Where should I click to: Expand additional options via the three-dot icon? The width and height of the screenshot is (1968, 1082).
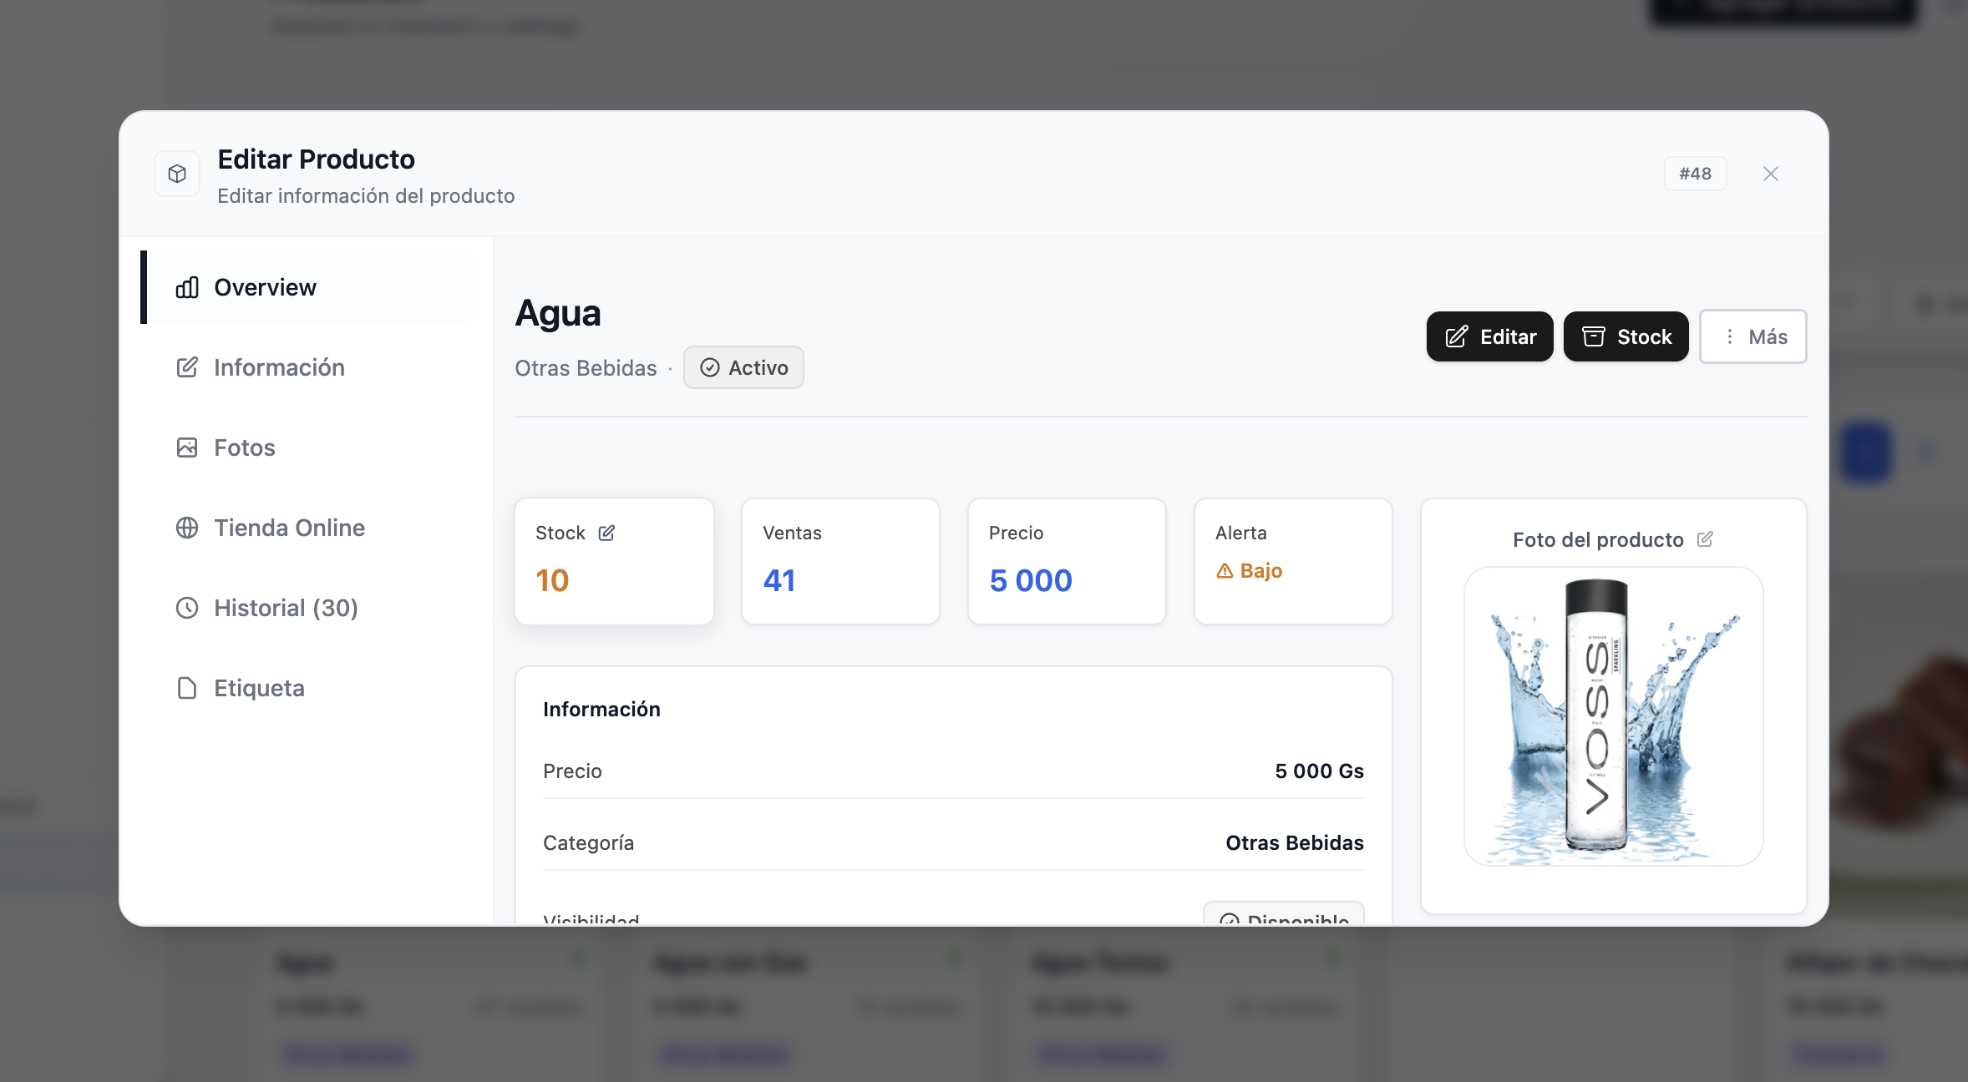pyautogui.click(x=1728, y=336)
